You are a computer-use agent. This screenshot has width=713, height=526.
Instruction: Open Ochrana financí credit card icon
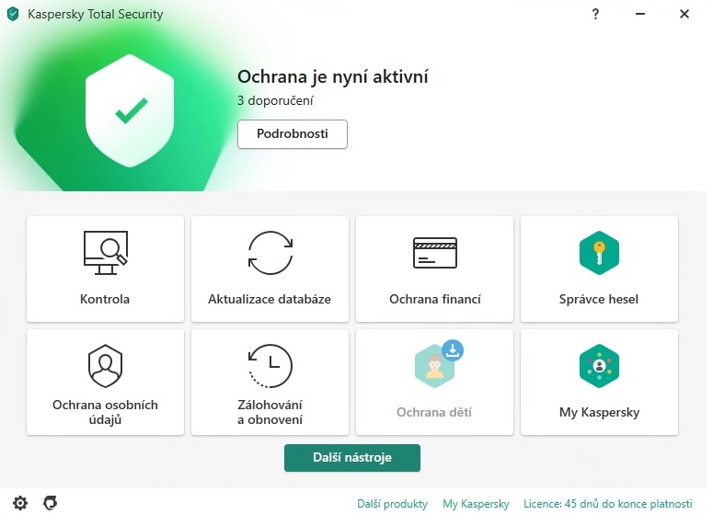point(435,253)
